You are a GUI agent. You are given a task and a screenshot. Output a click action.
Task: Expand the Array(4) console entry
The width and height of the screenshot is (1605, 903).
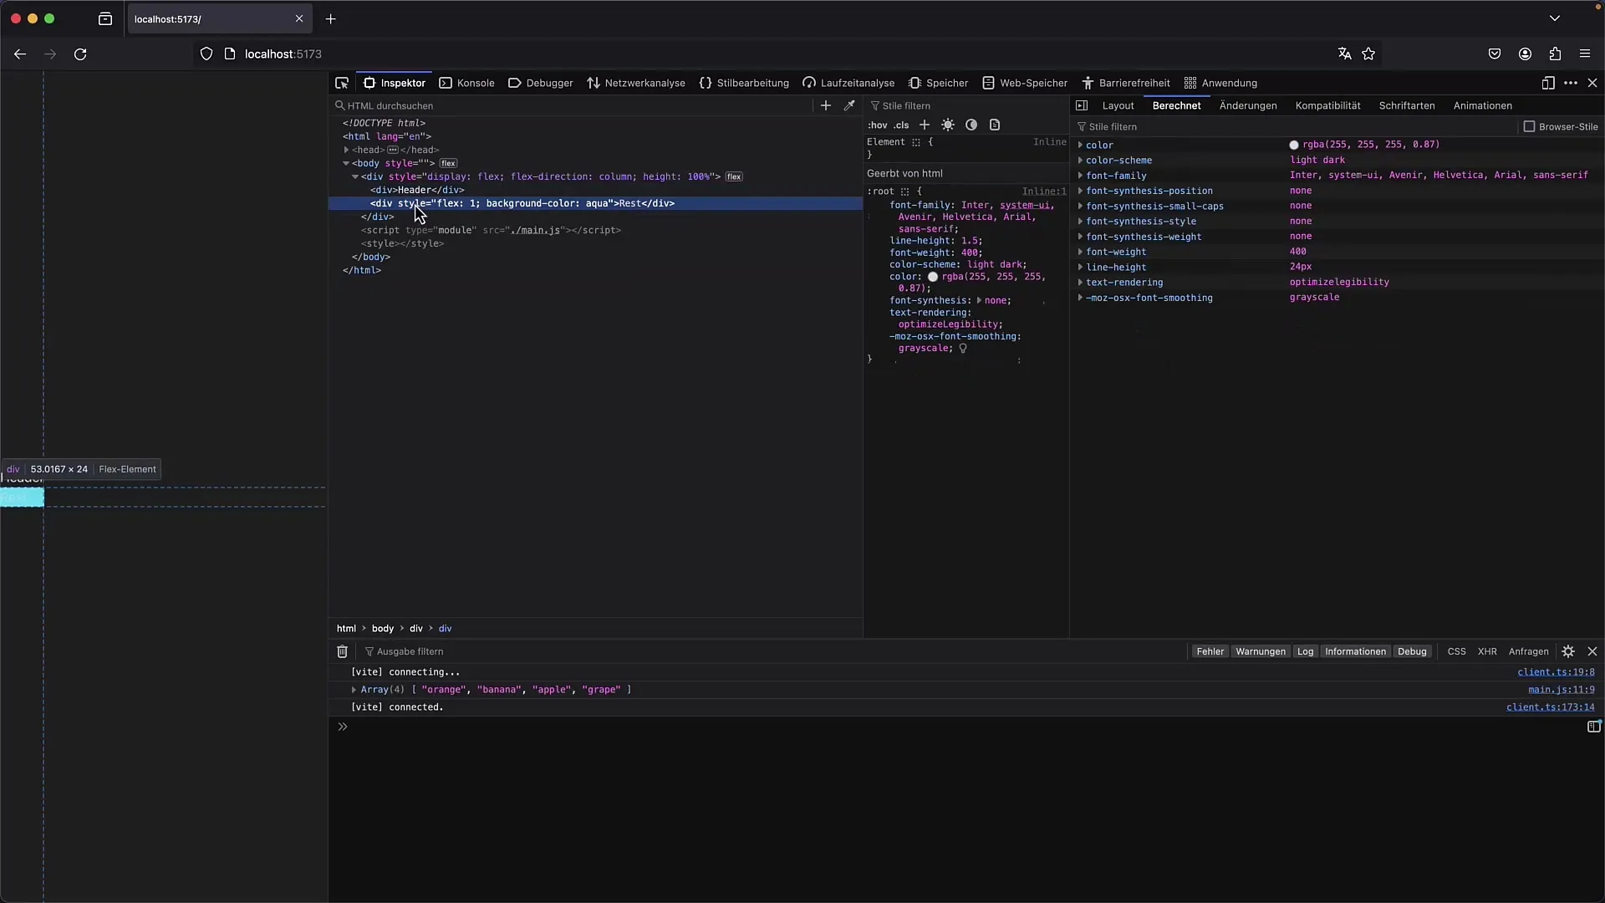(354, 690)
